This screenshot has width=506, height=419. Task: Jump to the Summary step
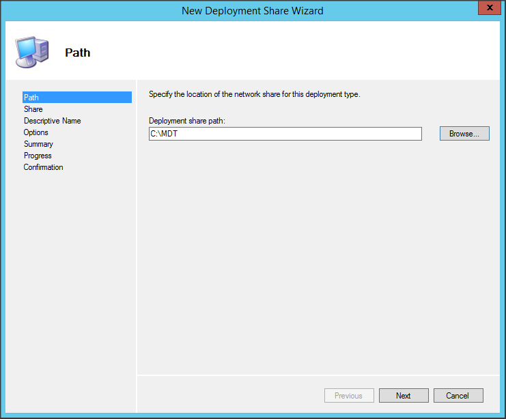point(38,144)
